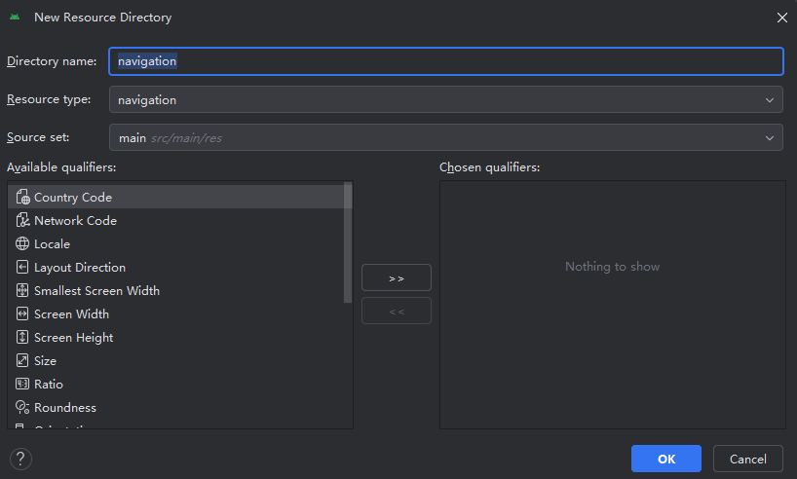Dismiss dialog with Cancel button
The image size is (797, 479).
coord(748,459)
